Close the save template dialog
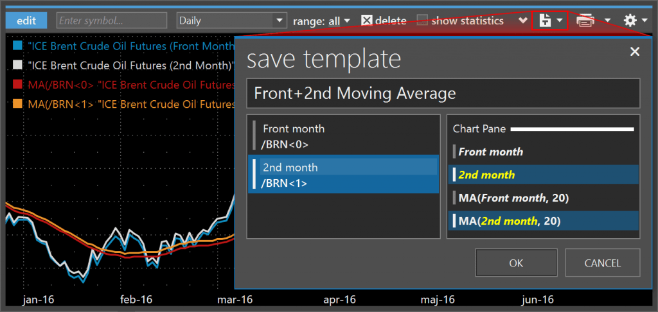The height and width of the screenshot is (312, 658). (x=635, y=51)
